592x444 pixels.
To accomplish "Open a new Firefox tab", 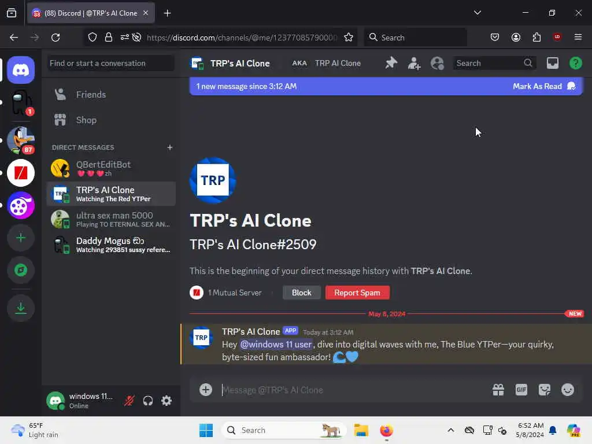I will tap(167, 13).
